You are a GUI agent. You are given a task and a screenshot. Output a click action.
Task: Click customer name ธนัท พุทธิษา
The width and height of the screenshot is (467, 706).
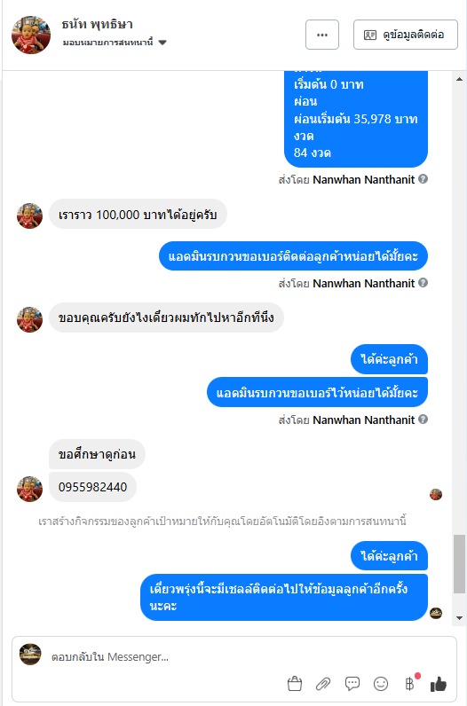tap(97, 24)
